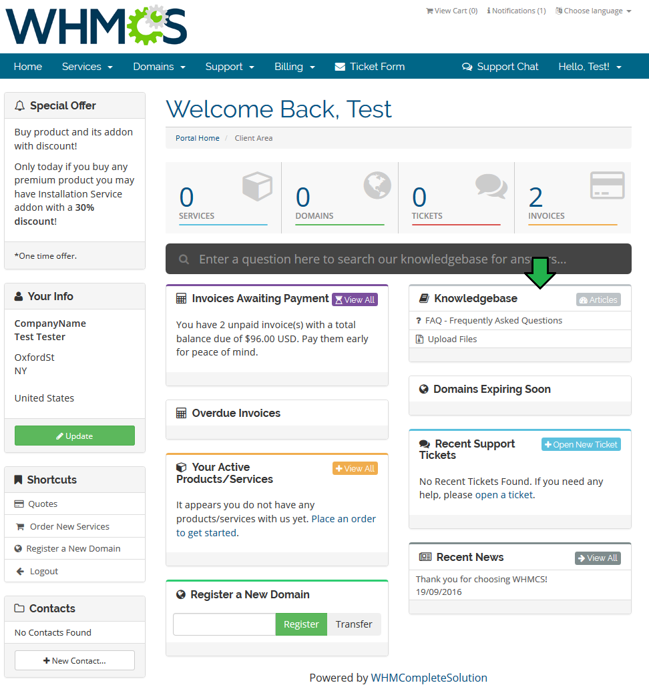This screenshot has height=695, width=649.
Task: Open Notifications (1) indicator
Action: (x=516, y=11)
